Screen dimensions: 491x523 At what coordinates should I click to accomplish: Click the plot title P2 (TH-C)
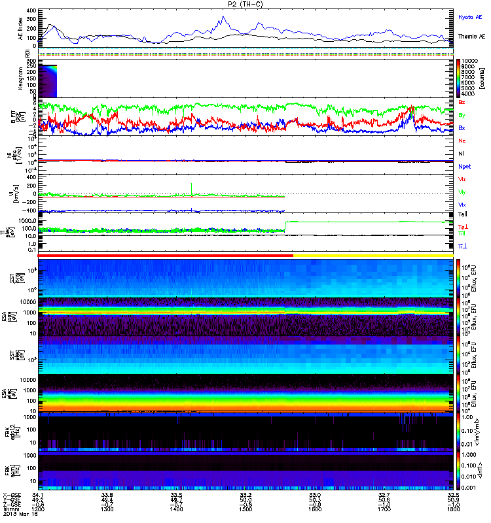(x=245, y=4)
